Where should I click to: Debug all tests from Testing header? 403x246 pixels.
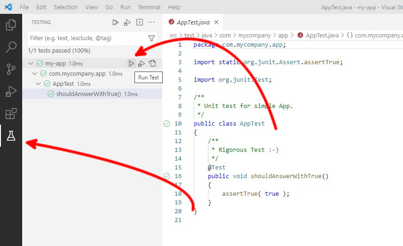pos(128,22)
